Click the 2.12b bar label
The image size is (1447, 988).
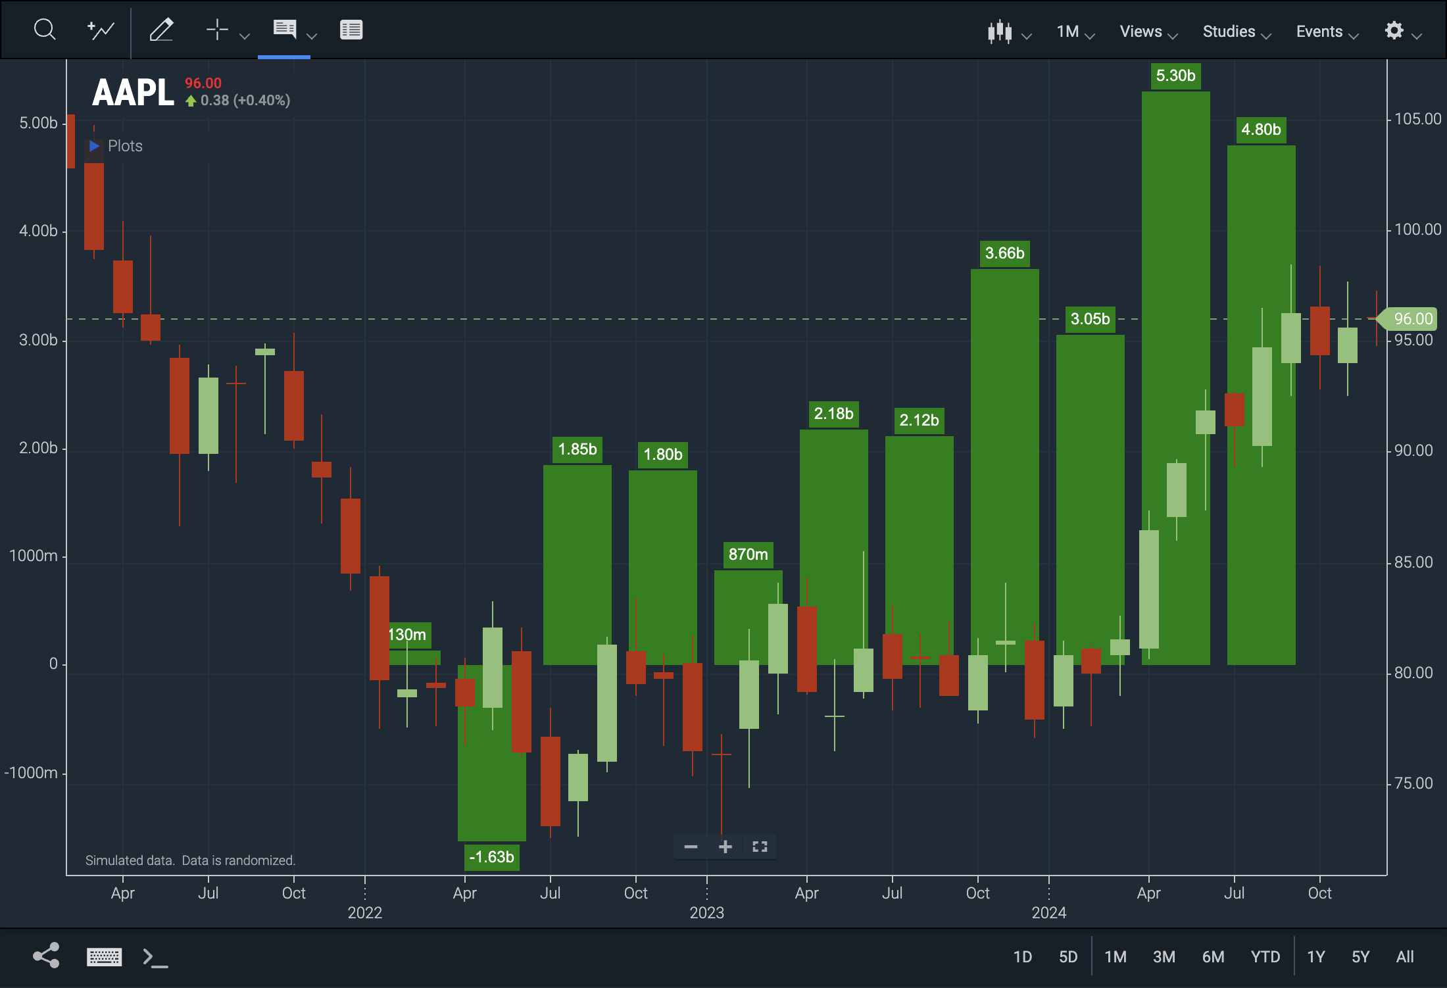(919, 420)
